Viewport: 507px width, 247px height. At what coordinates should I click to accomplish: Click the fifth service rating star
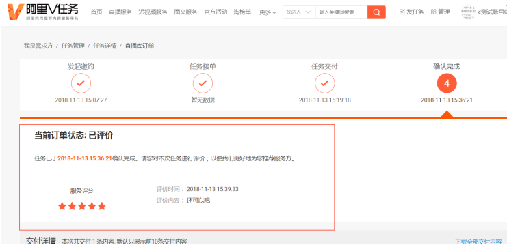tap(102, 206)
